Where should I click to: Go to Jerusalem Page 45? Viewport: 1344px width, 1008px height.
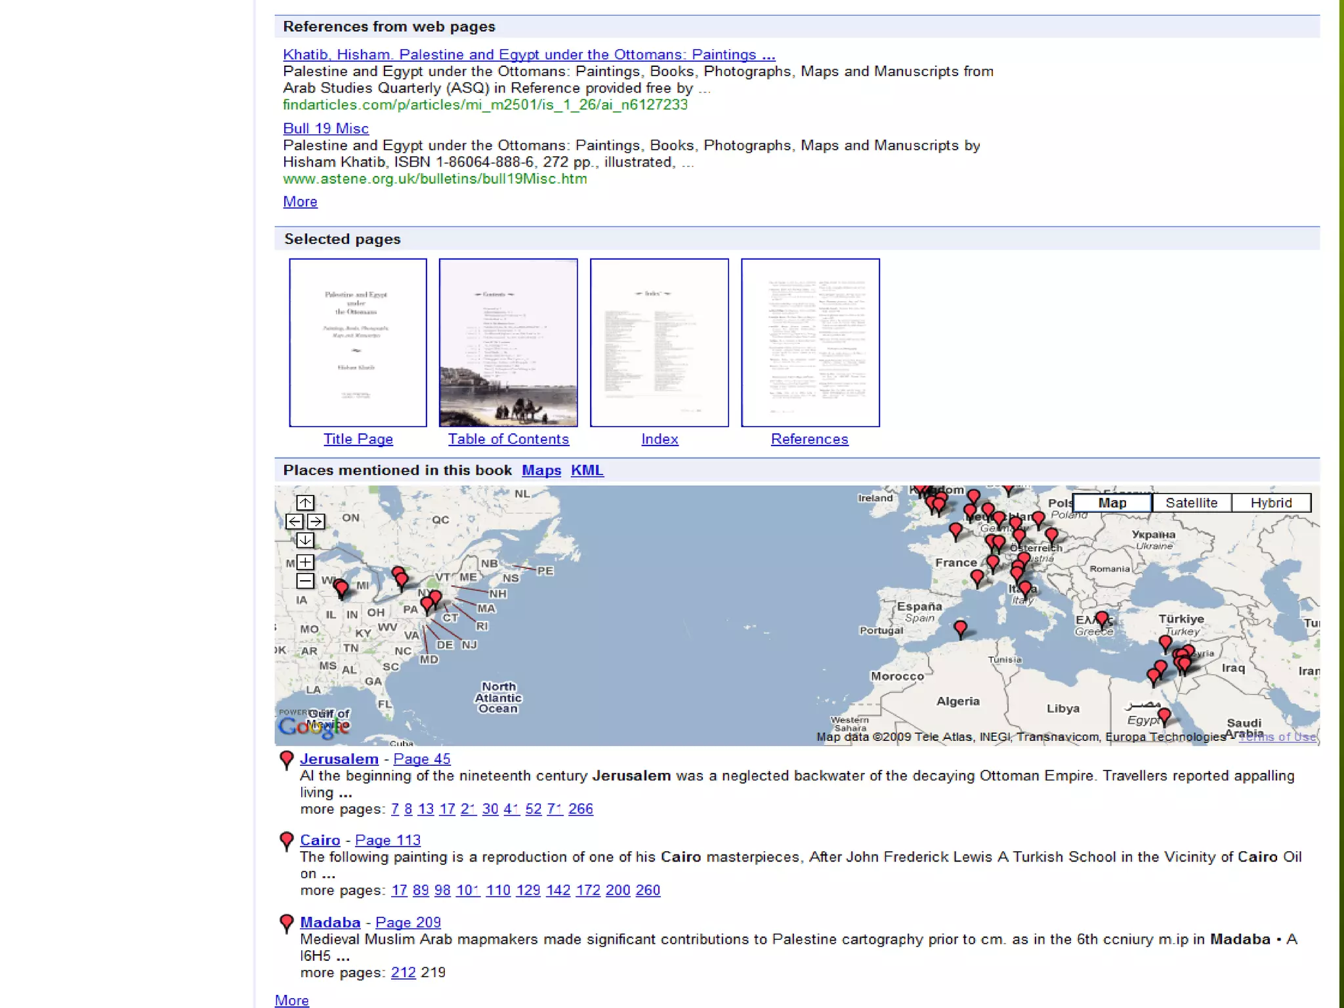[x=421, y=759]
